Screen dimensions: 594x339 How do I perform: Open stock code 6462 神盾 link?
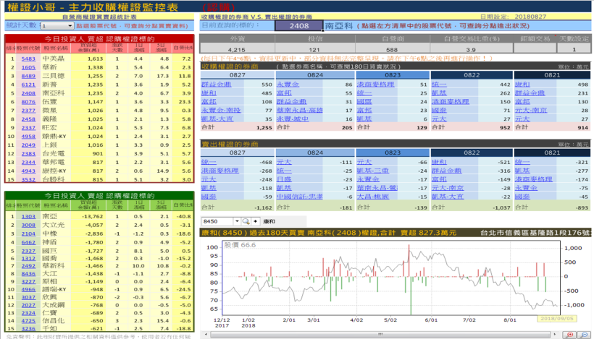[x=28, y=243]
